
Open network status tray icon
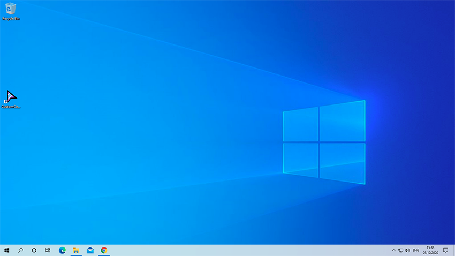400,250
